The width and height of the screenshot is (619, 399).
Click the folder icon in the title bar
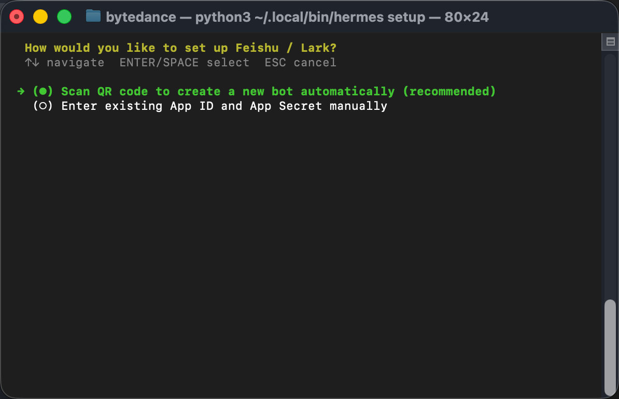(93, 16)
